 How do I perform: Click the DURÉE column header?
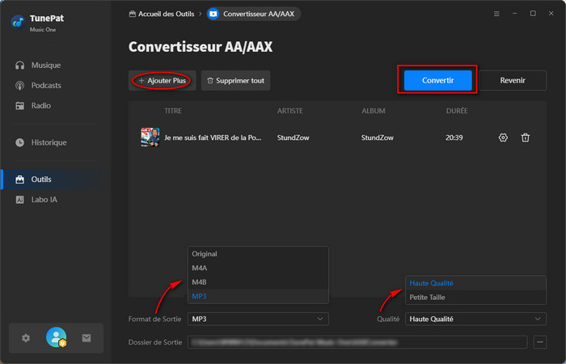pyautogui.click(x=457, y=111)
